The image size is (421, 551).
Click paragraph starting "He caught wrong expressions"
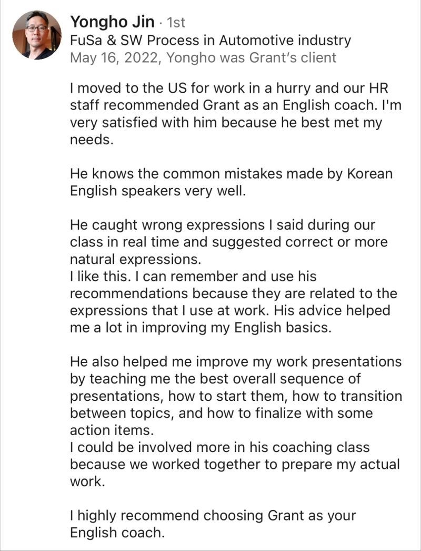pyautogui.click(x=229, y=242)
